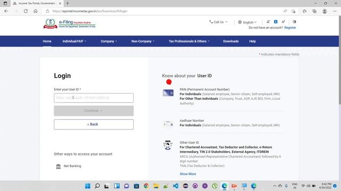
Task: Click the PAN card icon
Action: 168,93
